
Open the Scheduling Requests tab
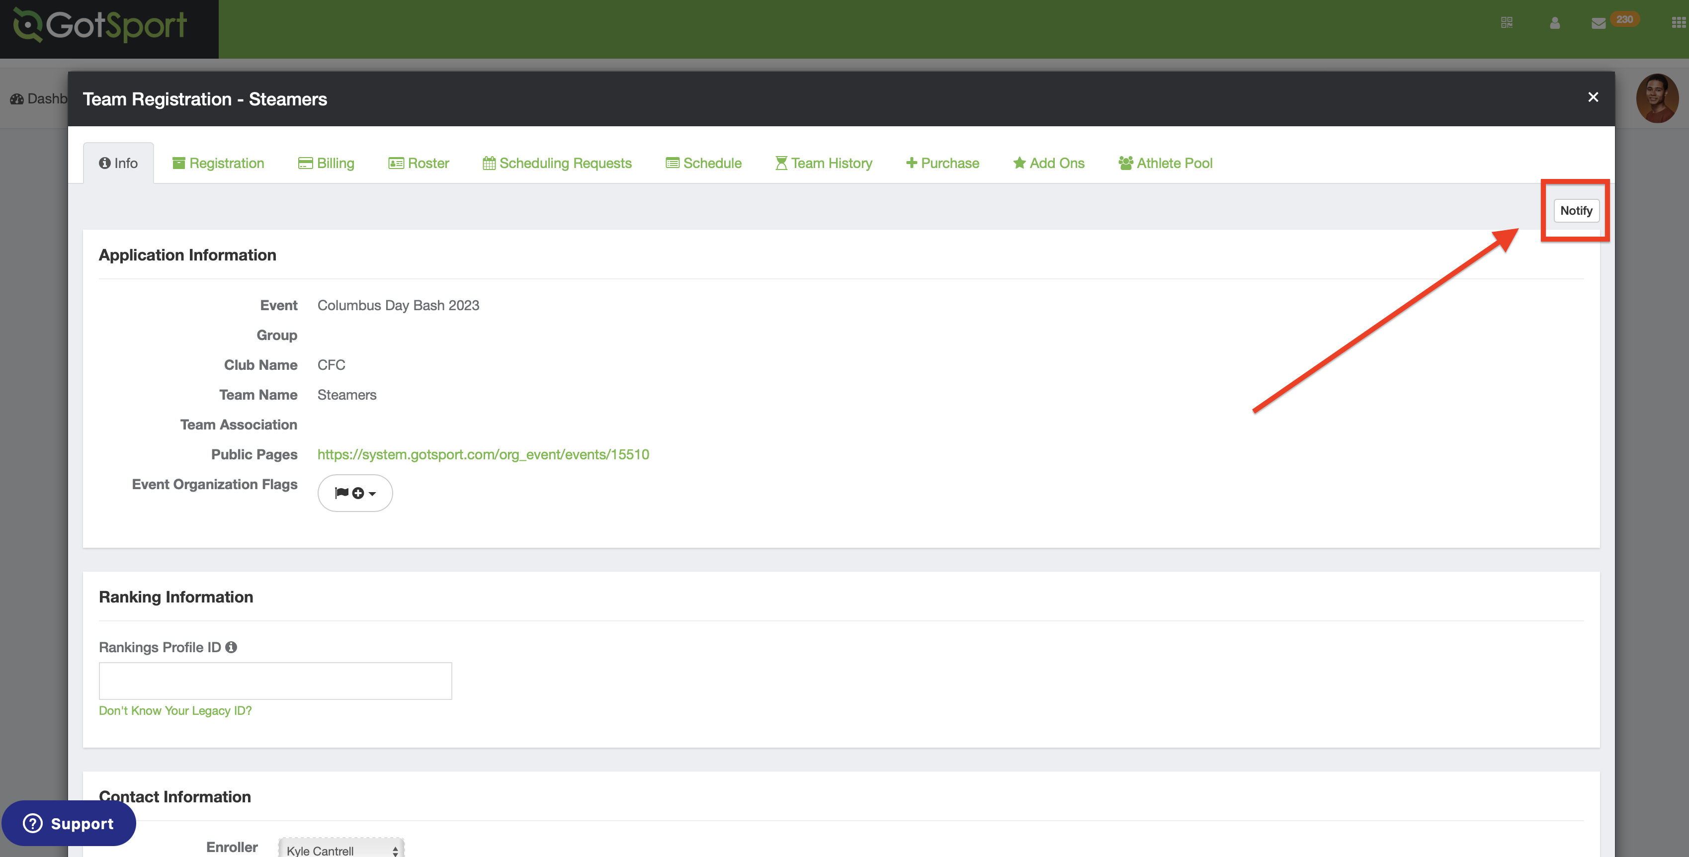(557, 163)
